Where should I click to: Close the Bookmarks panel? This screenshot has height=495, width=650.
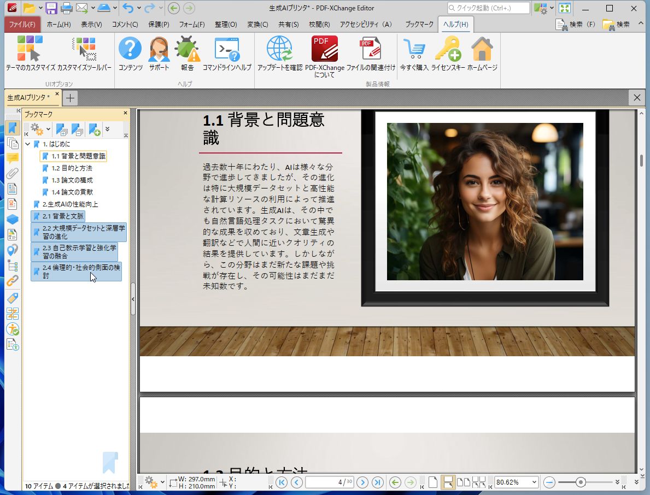[125, 113]
